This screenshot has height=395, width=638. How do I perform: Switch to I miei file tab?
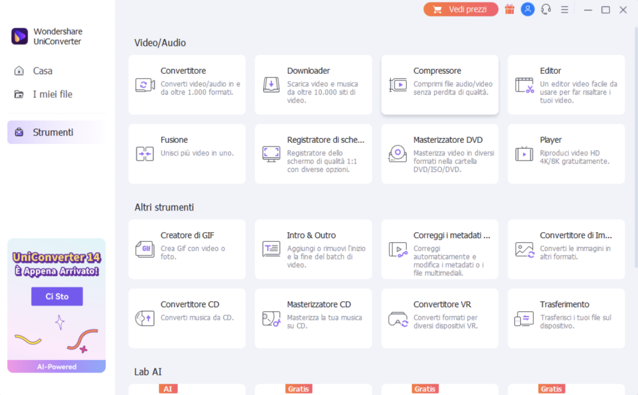tap(52, 94)
